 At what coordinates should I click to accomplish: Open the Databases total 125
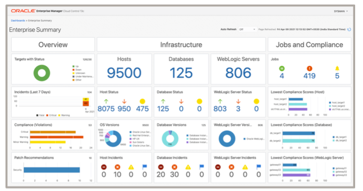point(181,73)
